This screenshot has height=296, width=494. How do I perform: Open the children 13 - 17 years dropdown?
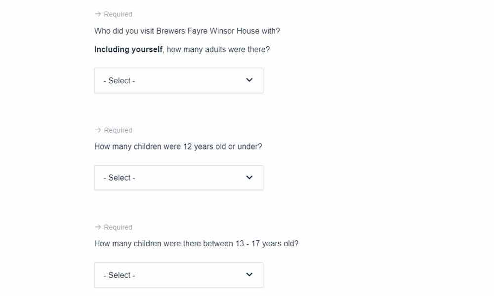click(179, 275)
